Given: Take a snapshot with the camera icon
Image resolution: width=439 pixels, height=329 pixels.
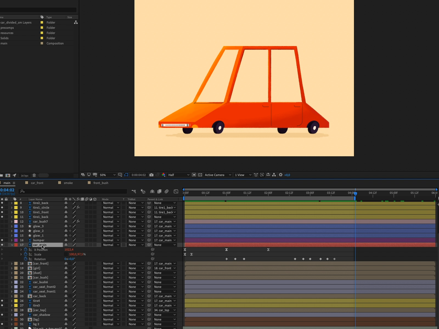Looking at the screenshot, I should click(x=151, y=175).
